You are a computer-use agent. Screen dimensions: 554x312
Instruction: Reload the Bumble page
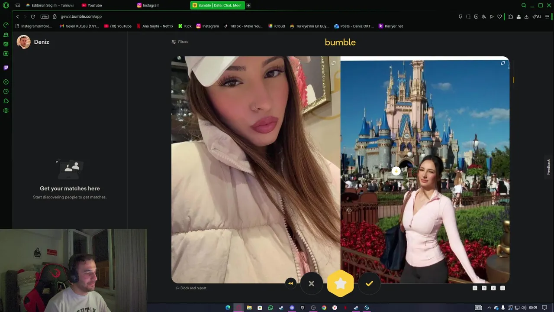(33, 16)
